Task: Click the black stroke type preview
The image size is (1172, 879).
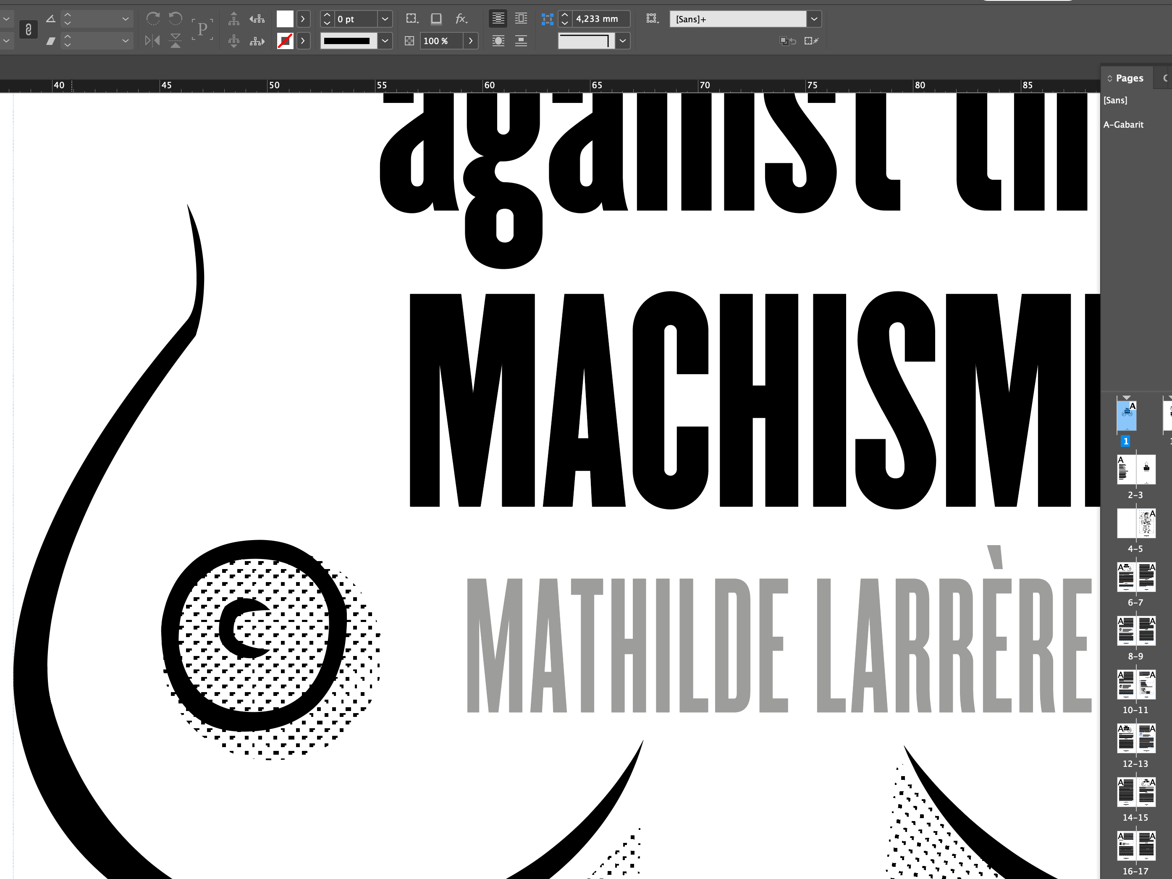Action: tap(348, 41)
